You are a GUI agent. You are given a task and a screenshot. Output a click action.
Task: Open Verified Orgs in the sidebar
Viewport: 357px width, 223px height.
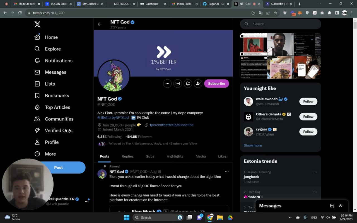(53, 130)
